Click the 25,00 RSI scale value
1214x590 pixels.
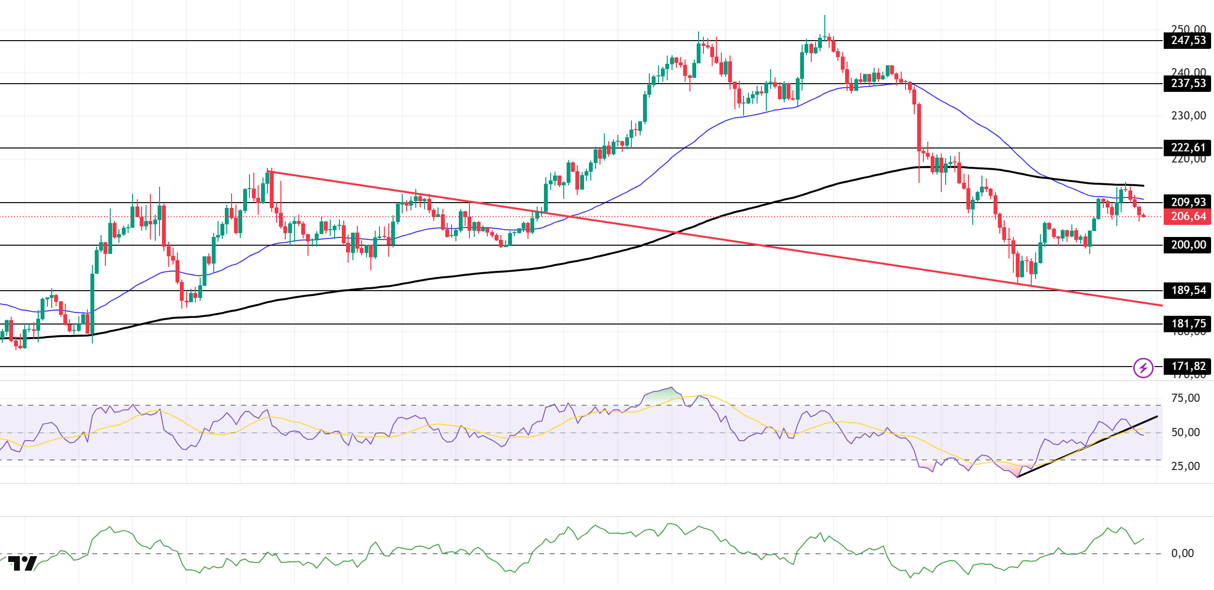click(x=1185, y=466)
